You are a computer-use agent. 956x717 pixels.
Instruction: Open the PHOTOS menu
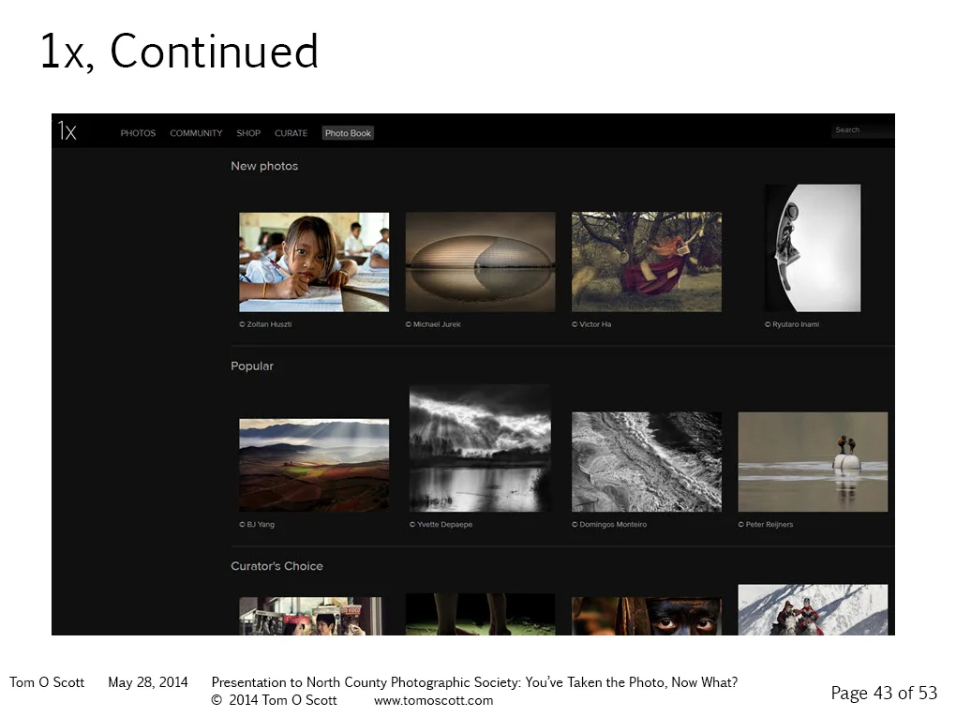tap(138, 133)
